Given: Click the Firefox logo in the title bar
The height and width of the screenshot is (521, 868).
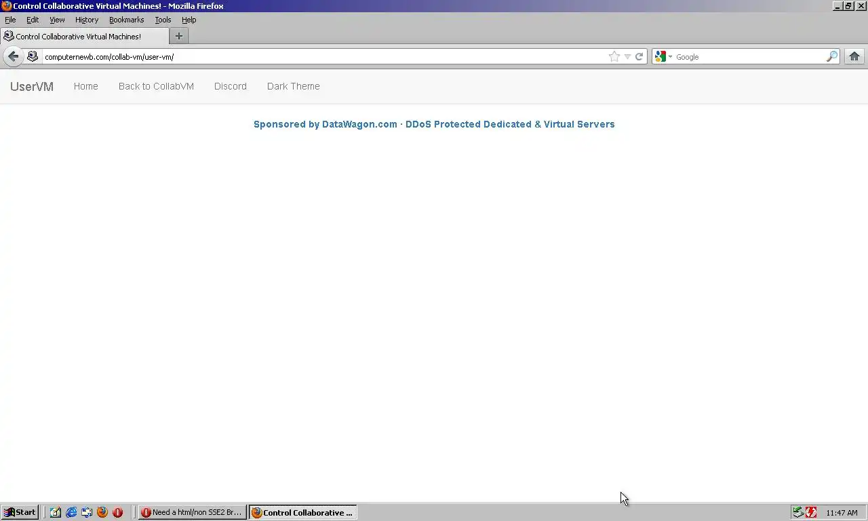Looking at the screenshot, I should pos(7,6).
